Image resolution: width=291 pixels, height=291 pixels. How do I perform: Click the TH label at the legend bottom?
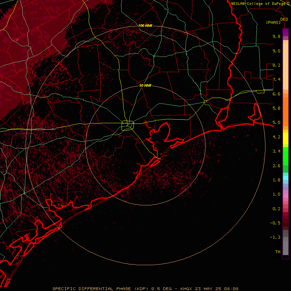[278, 252]
